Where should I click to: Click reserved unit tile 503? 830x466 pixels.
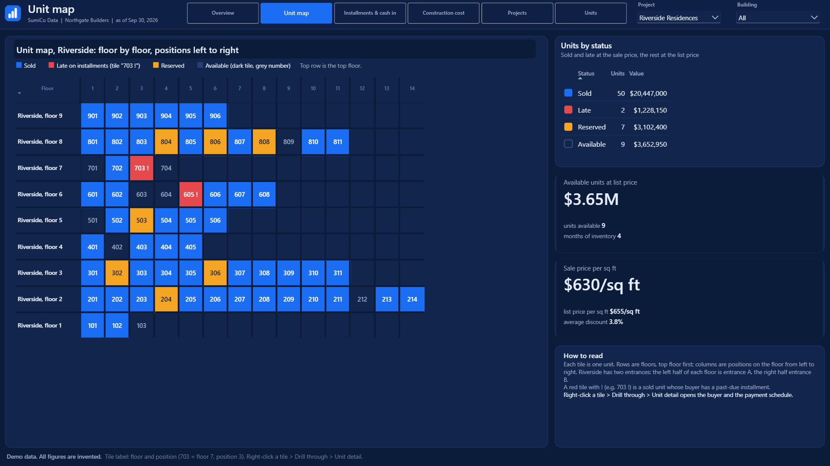(141, 220)
